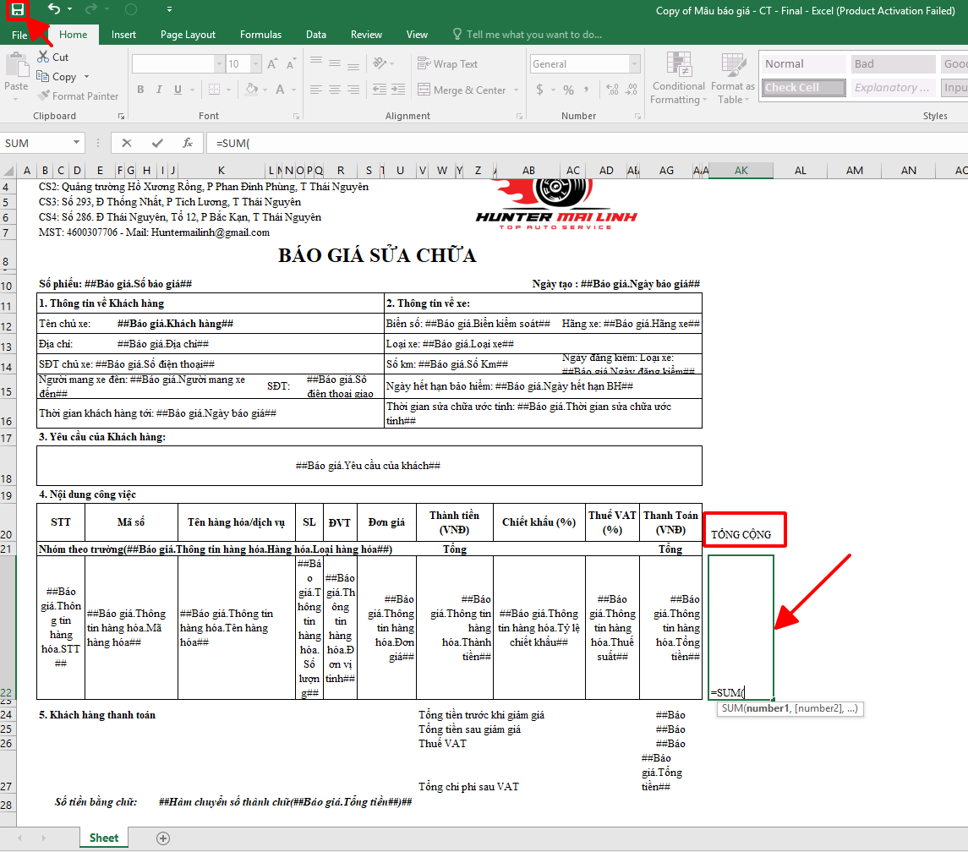Switch to the Formulas ribbon tab

260,35
